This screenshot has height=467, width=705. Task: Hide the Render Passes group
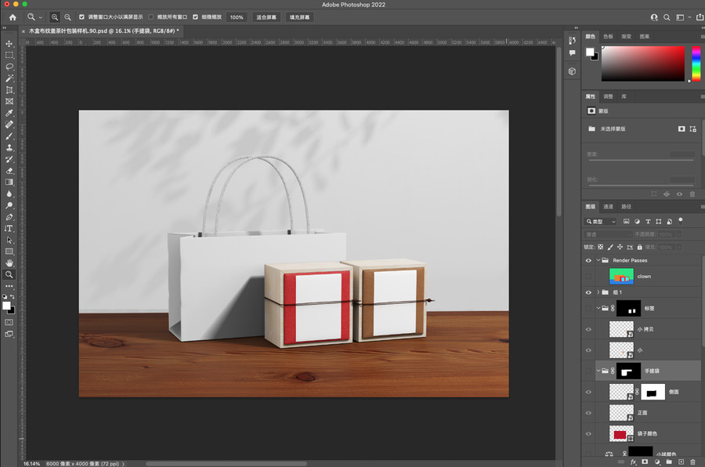(x=588, y=260)
